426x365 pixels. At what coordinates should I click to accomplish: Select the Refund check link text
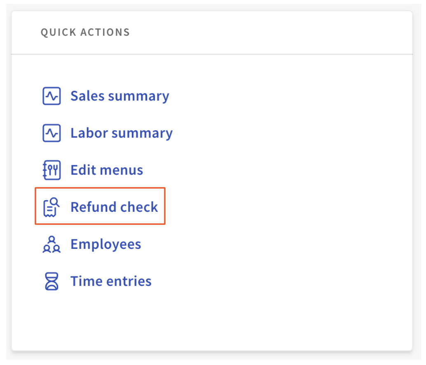click(114, 207)
